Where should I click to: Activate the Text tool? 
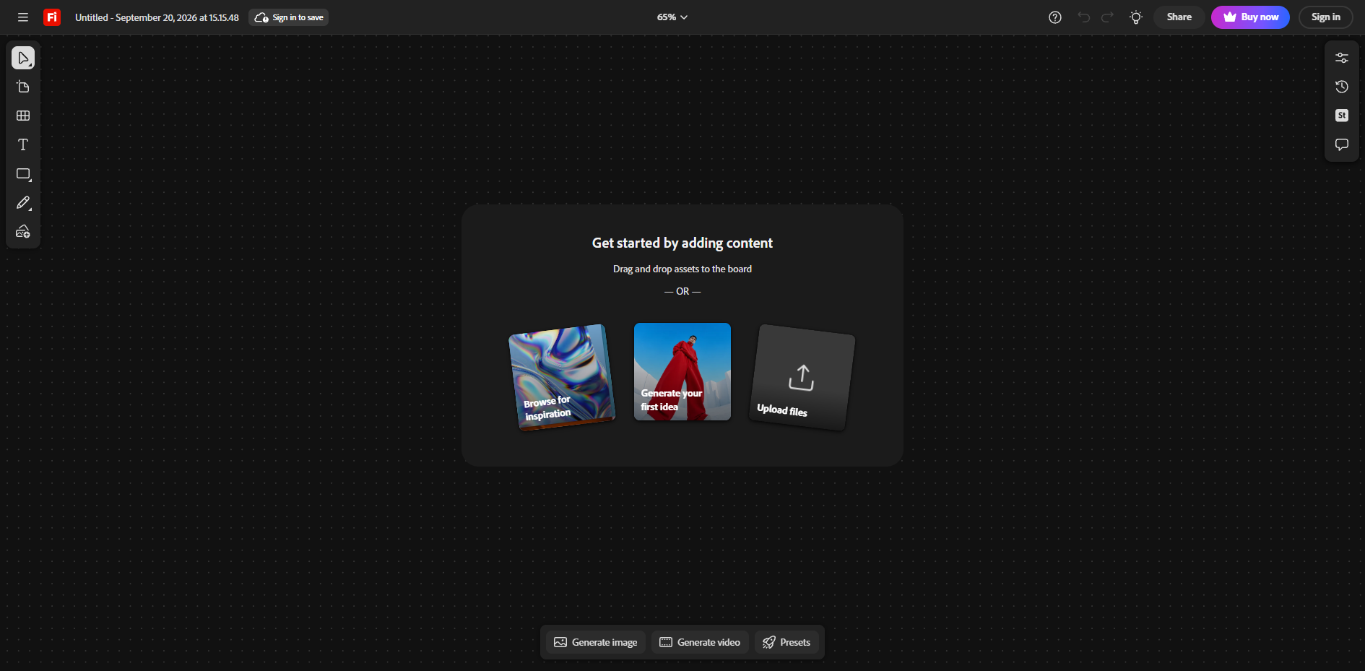(23, 144)
